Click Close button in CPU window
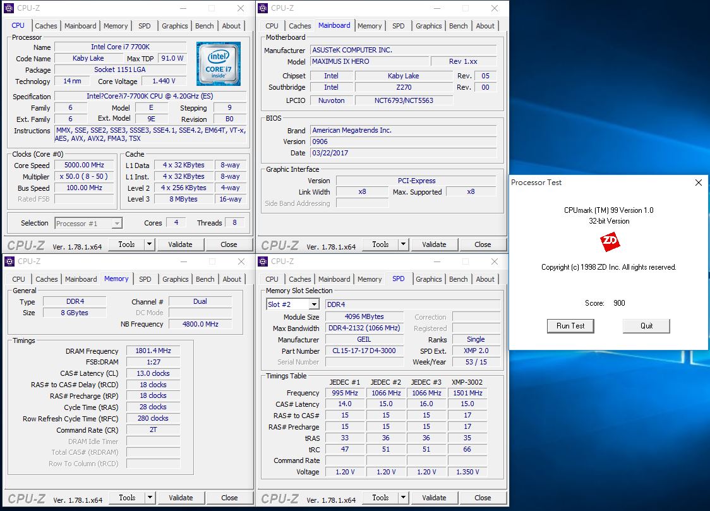Image resolution: width=710 pixels, height=511 pixels. tap(229, 244)
